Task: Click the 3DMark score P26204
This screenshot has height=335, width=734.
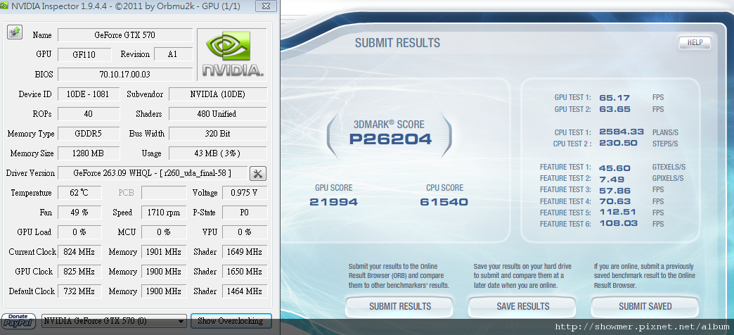Action: tap(390, 139)
